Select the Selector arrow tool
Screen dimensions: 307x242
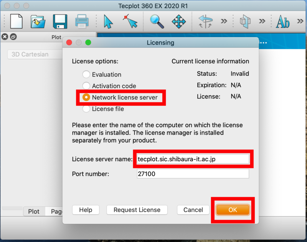108,21
